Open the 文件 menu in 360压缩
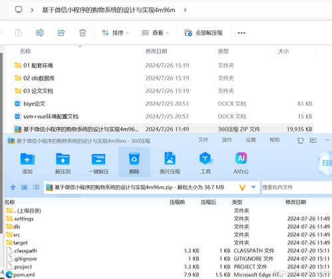Image resolution: width=332 pixels, height=279 pixels. pos(203,140)
